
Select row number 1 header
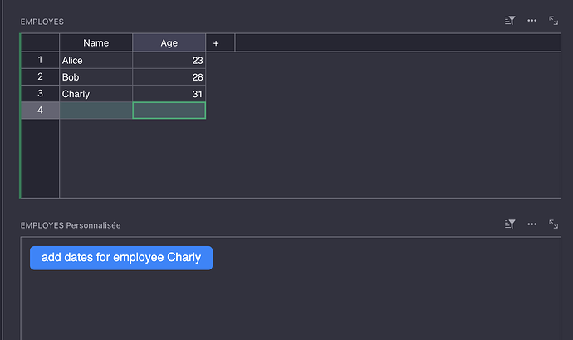pos(40,60)
